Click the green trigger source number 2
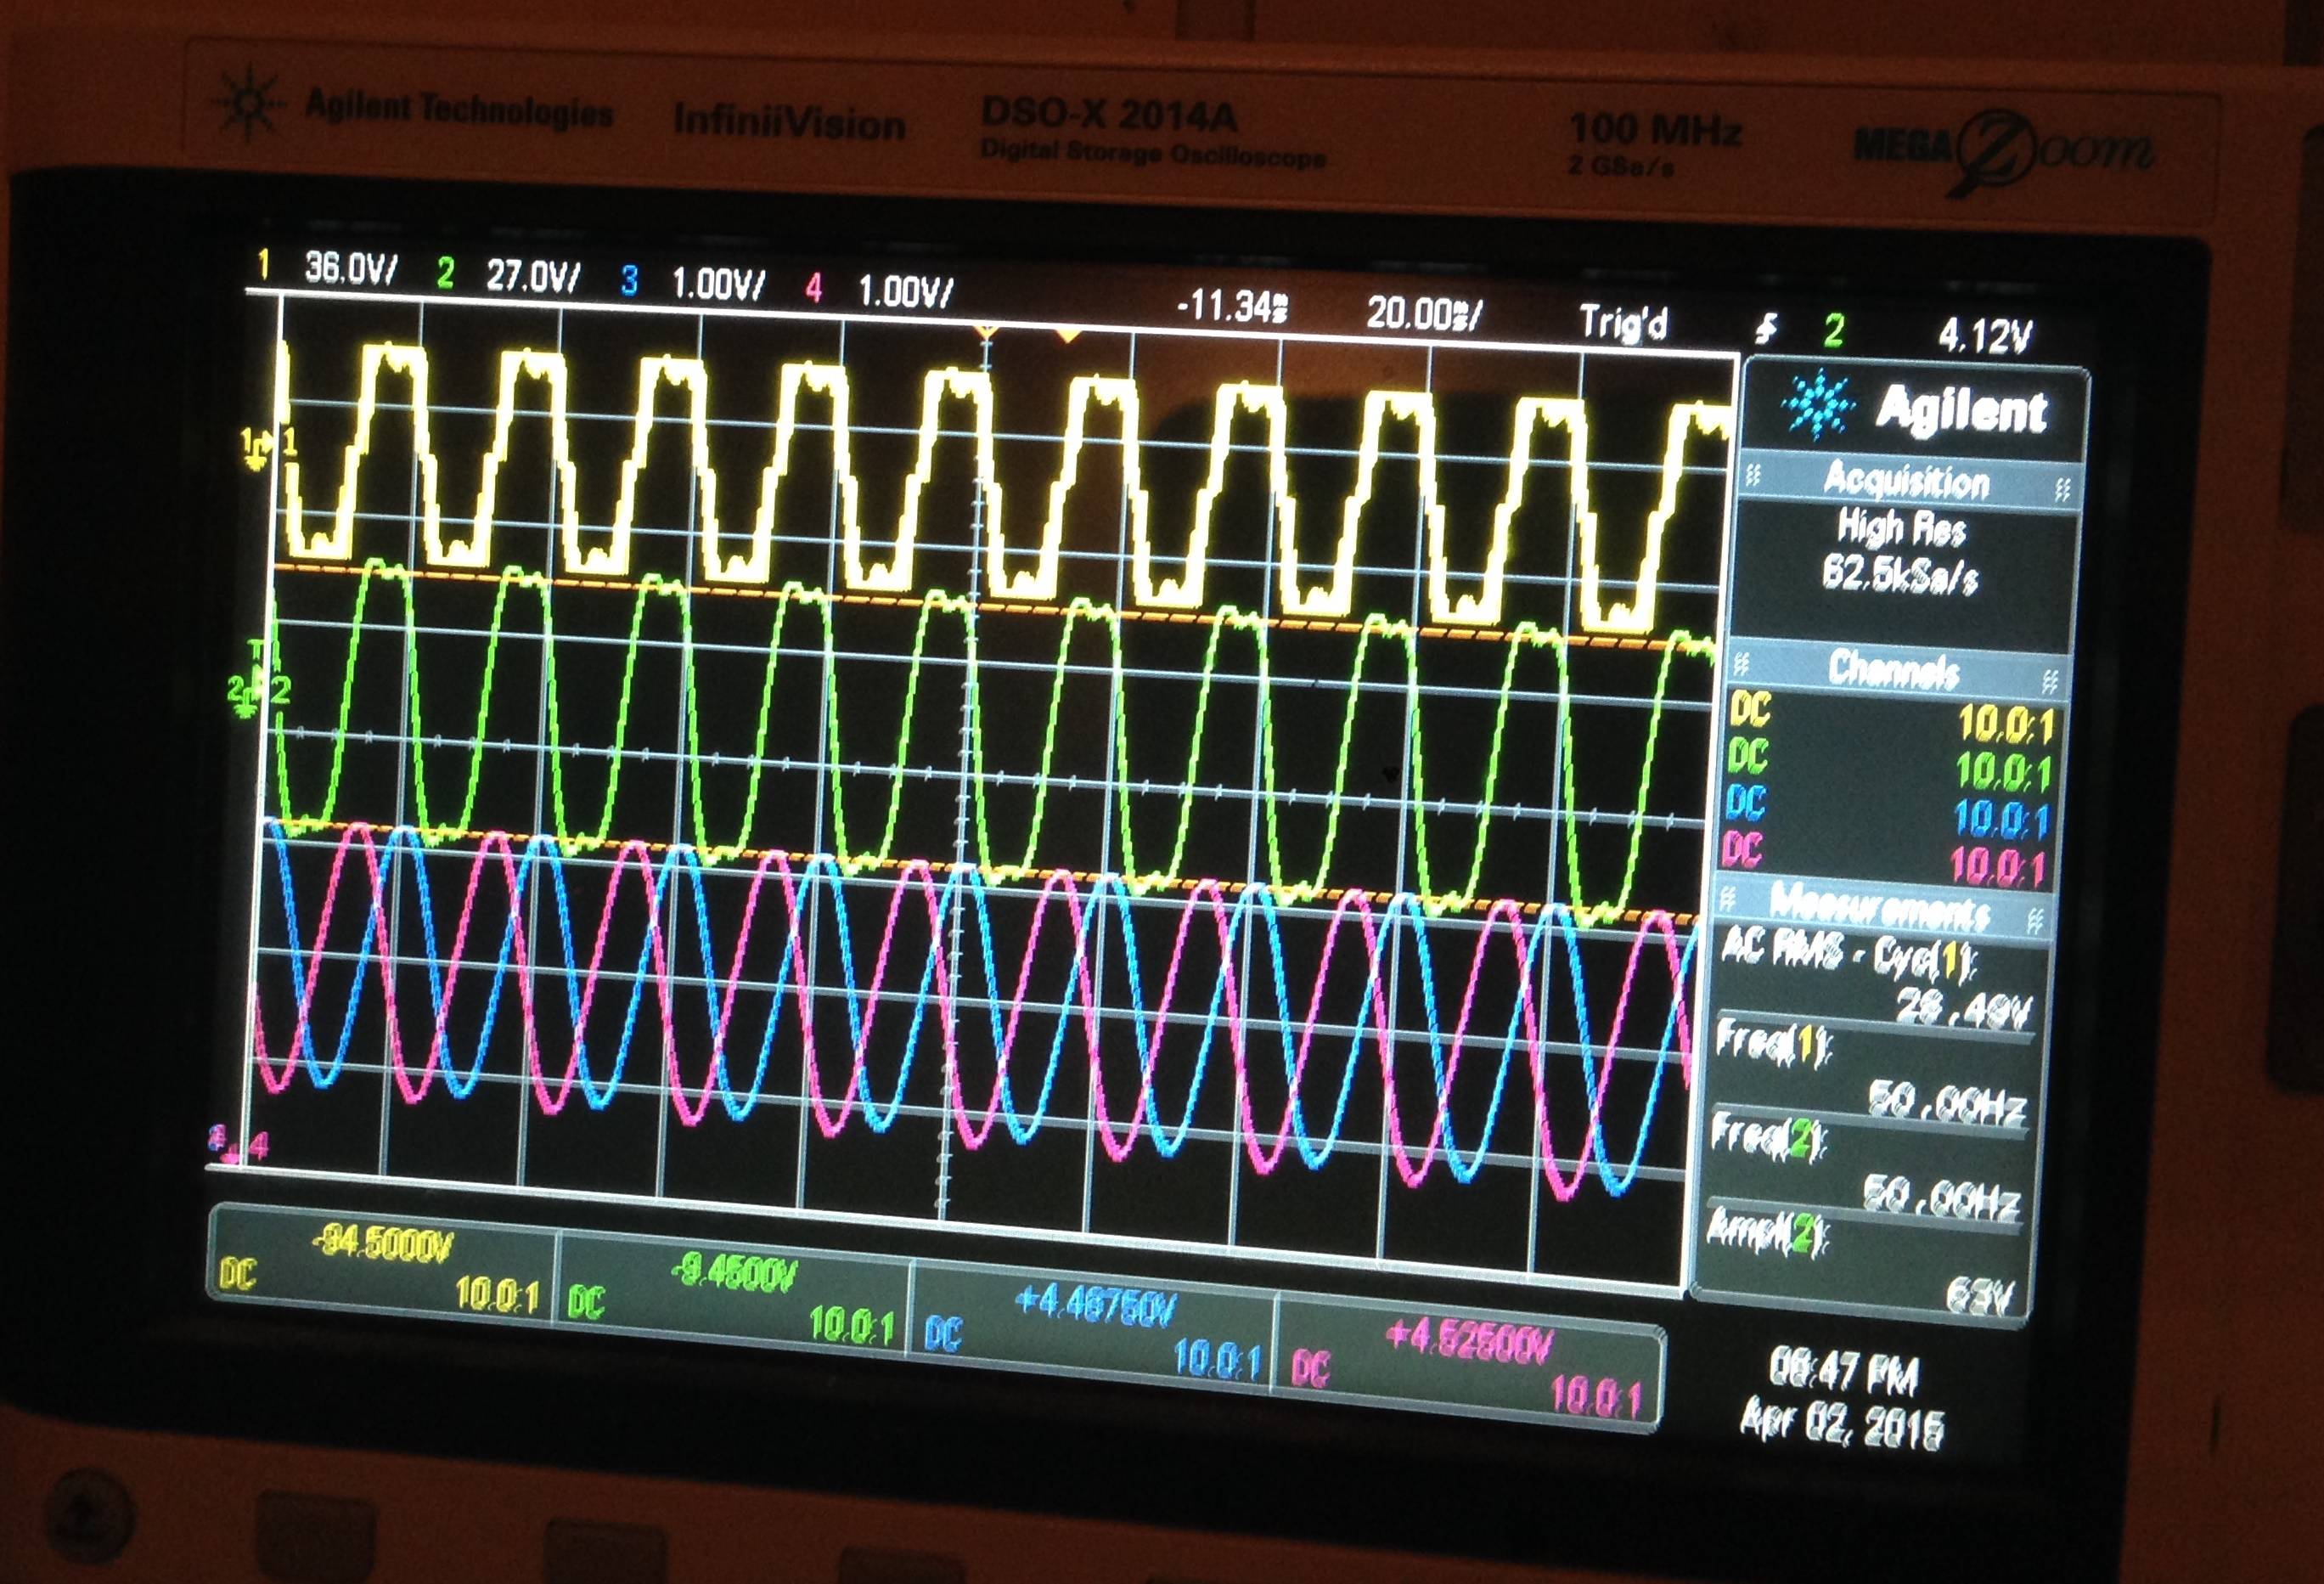This screenshot has height=1584, width=2324. pyautogui.click(x=1834, y=330)
